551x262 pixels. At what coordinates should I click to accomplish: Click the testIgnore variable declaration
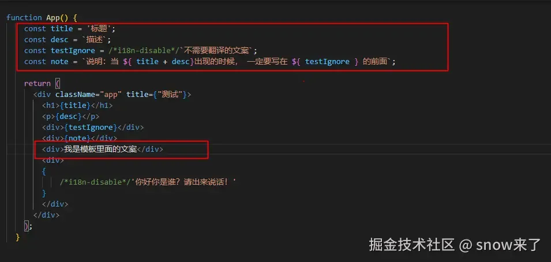pos(73,51)
